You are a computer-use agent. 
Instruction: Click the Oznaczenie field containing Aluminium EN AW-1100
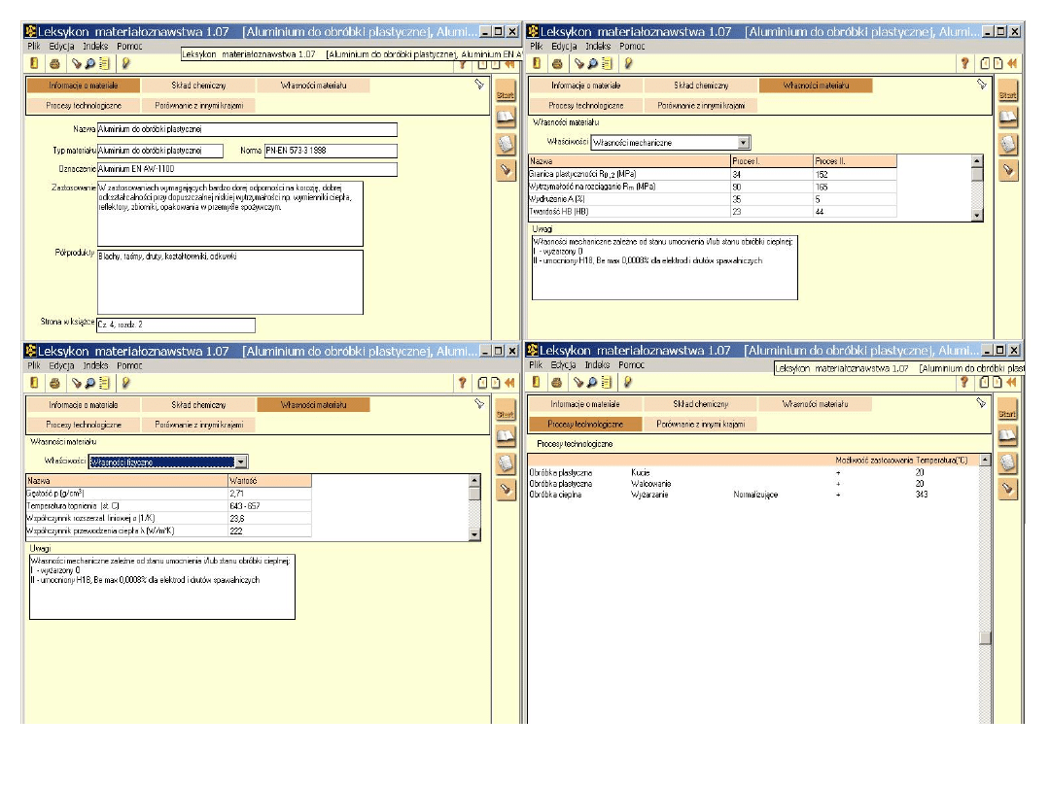(247, 169)
